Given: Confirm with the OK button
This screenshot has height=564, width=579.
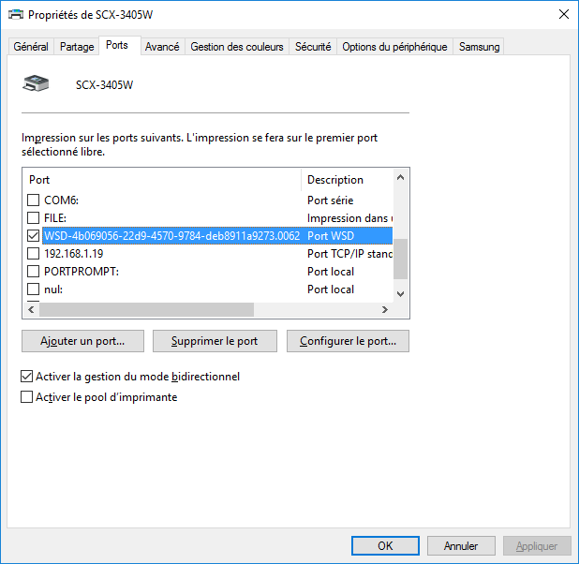Looking at the screenshot, I should pos(385,545).
